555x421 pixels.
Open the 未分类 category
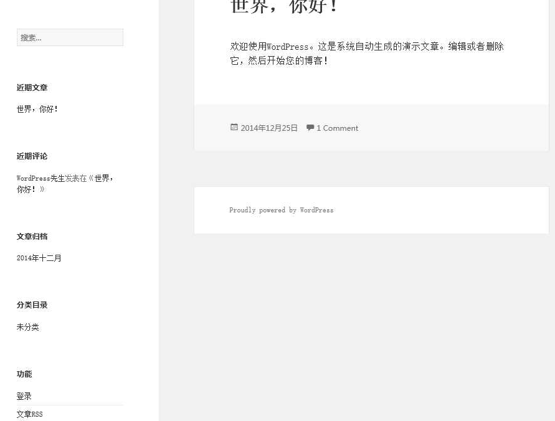coord(27,326)
